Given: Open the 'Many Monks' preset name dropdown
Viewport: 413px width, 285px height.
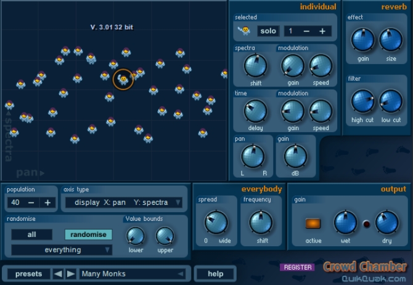Looking at the screenshot, I should pos(133,274).
